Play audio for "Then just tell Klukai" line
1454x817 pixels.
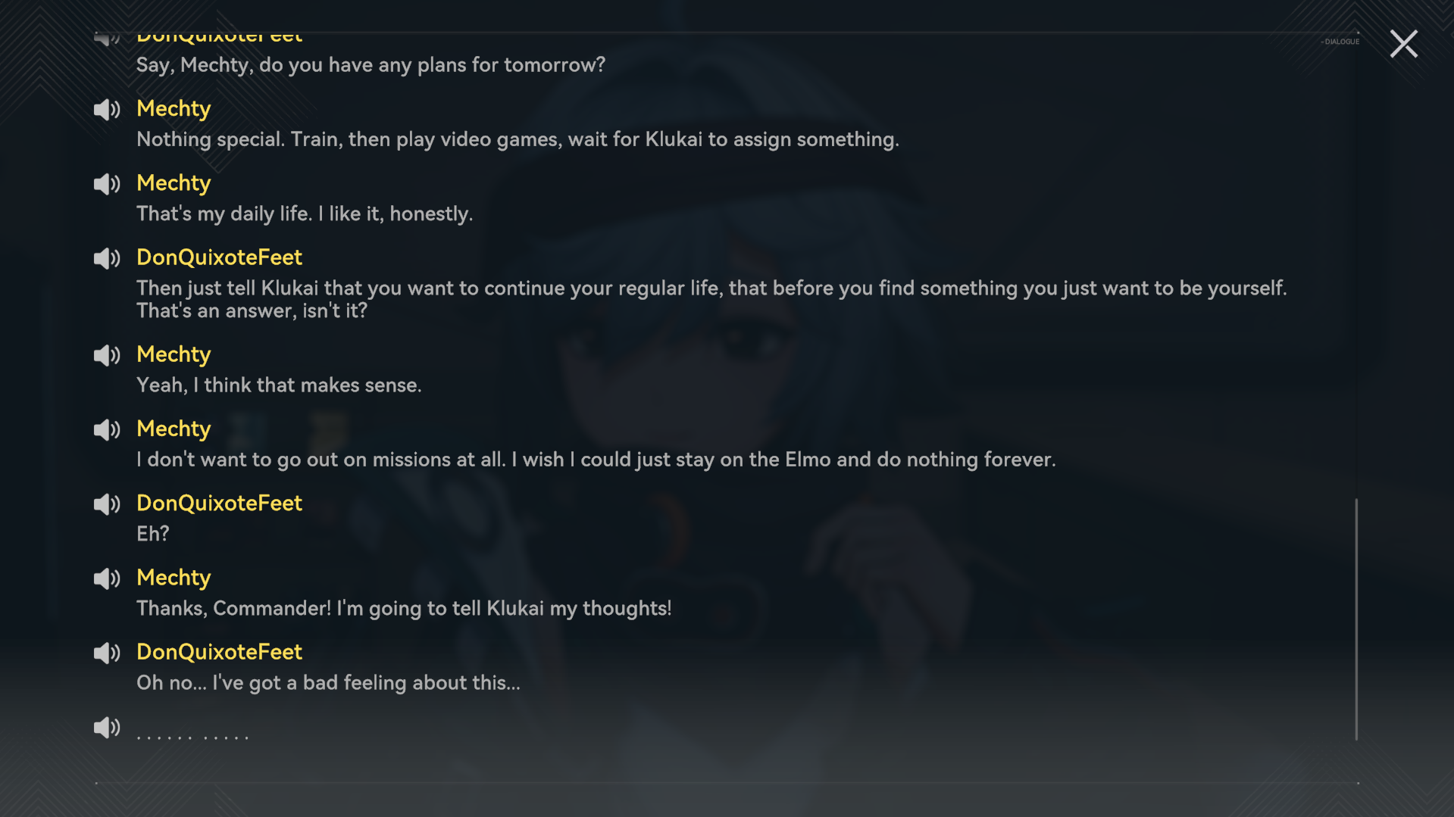[x=107, y=258]
